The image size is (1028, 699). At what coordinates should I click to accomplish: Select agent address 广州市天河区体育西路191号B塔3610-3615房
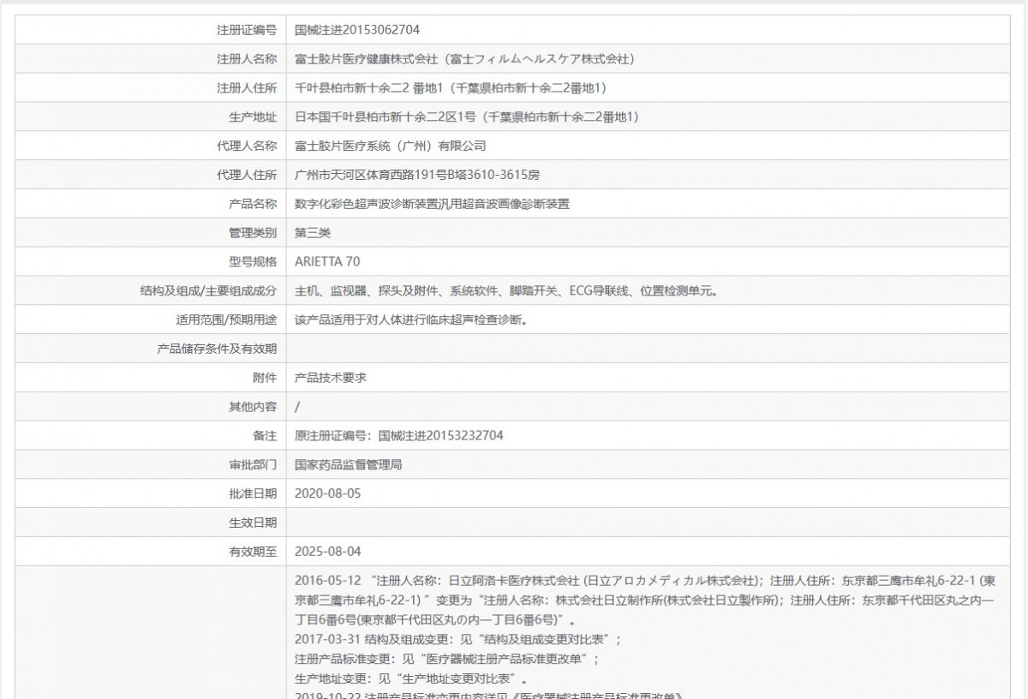(417, 176)
